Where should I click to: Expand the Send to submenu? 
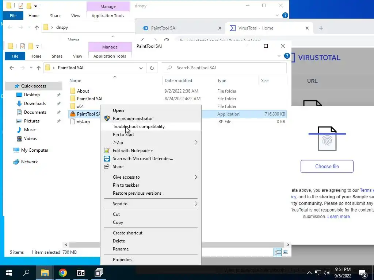151,204
